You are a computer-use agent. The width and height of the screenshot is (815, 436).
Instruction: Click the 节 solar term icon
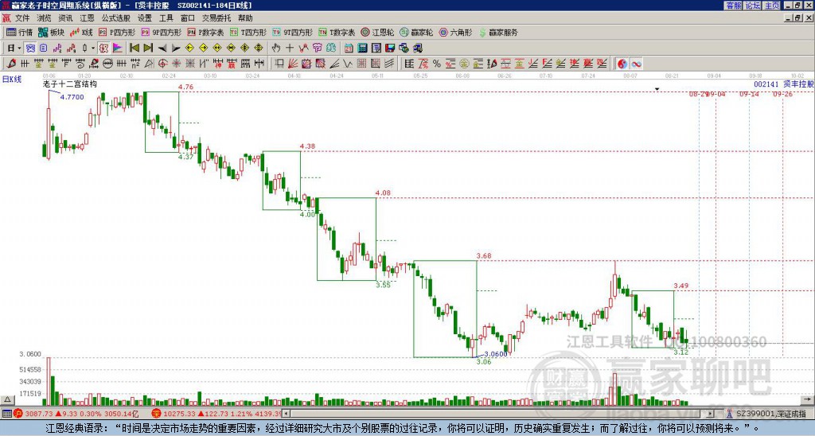(317, 49)
